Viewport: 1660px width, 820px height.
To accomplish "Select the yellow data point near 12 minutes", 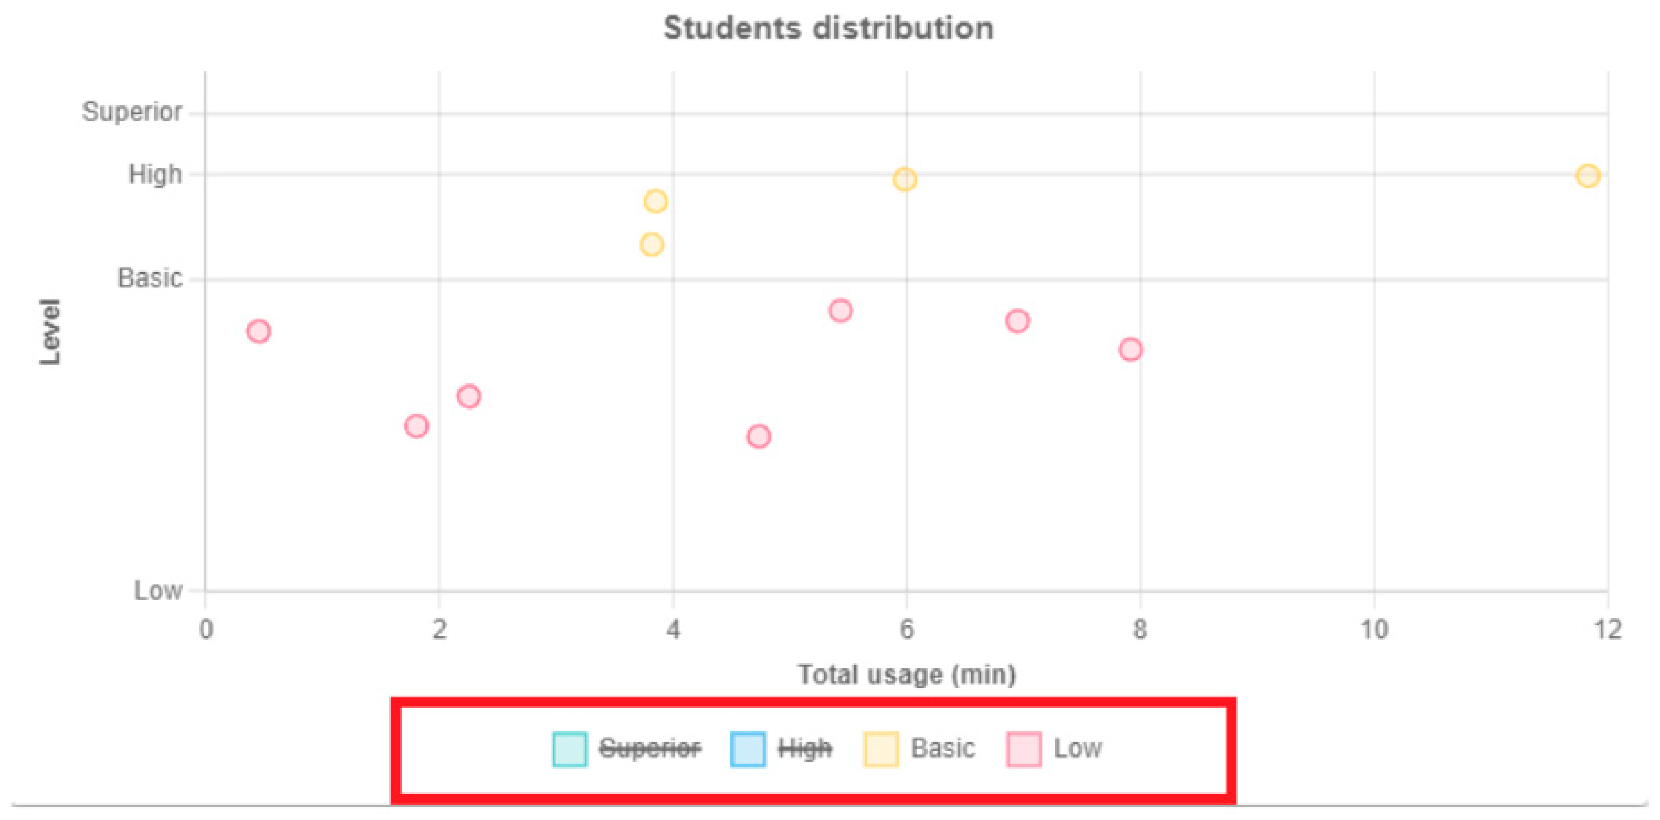I will (1588, 176).
